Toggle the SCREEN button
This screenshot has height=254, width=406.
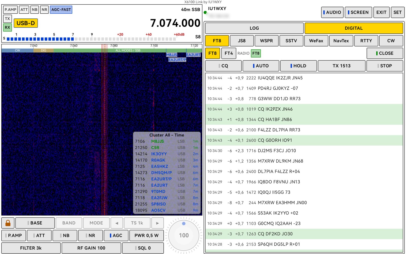tap(358, 12)
